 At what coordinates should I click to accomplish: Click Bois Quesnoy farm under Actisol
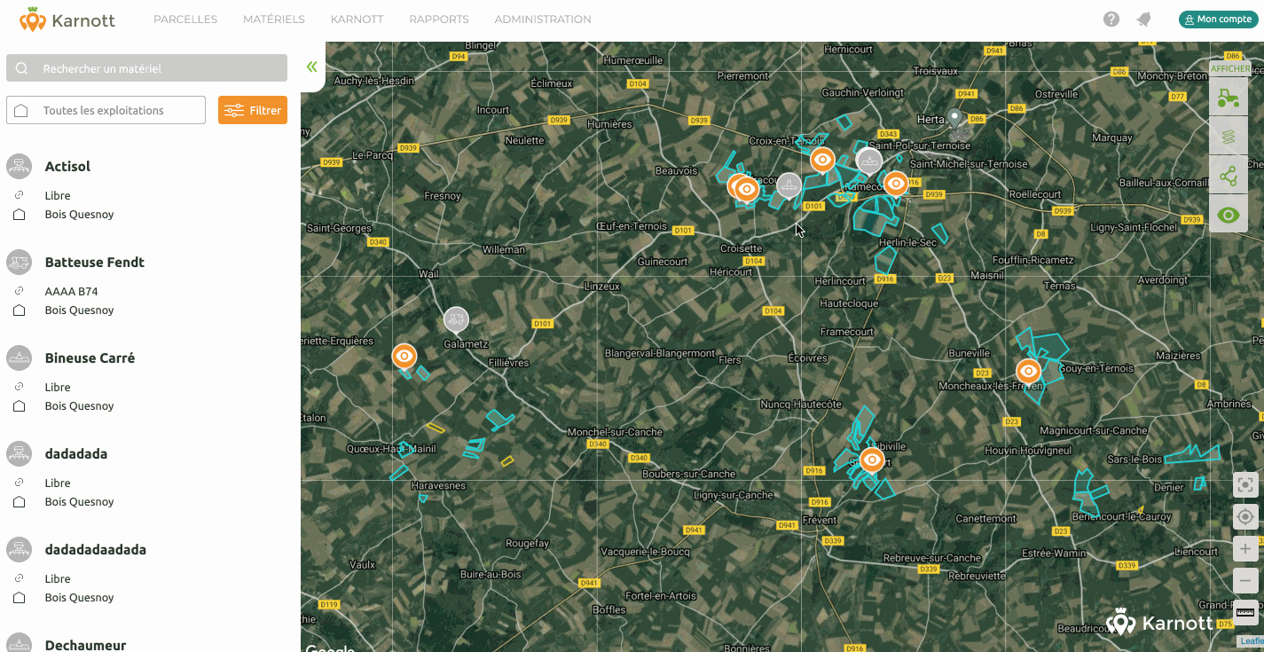(x=80, y=215)
